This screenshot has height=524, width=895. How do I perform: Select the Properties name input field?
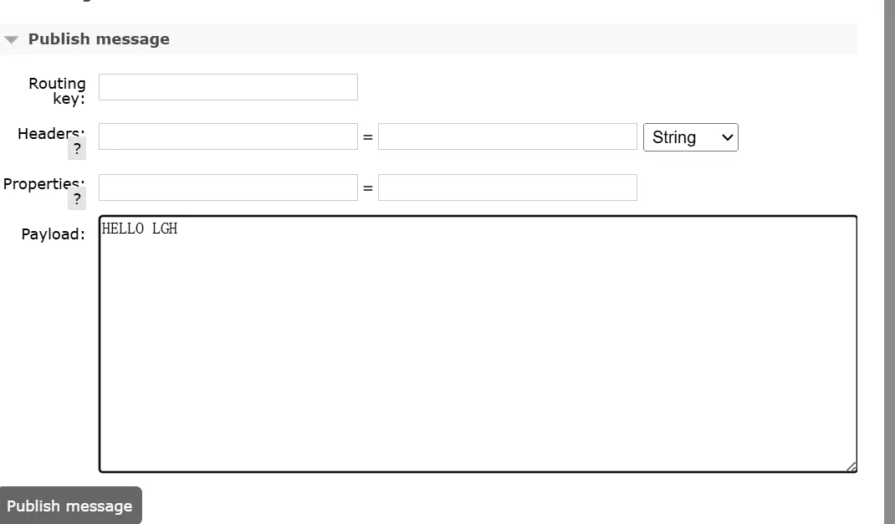(x=228, y=188)
